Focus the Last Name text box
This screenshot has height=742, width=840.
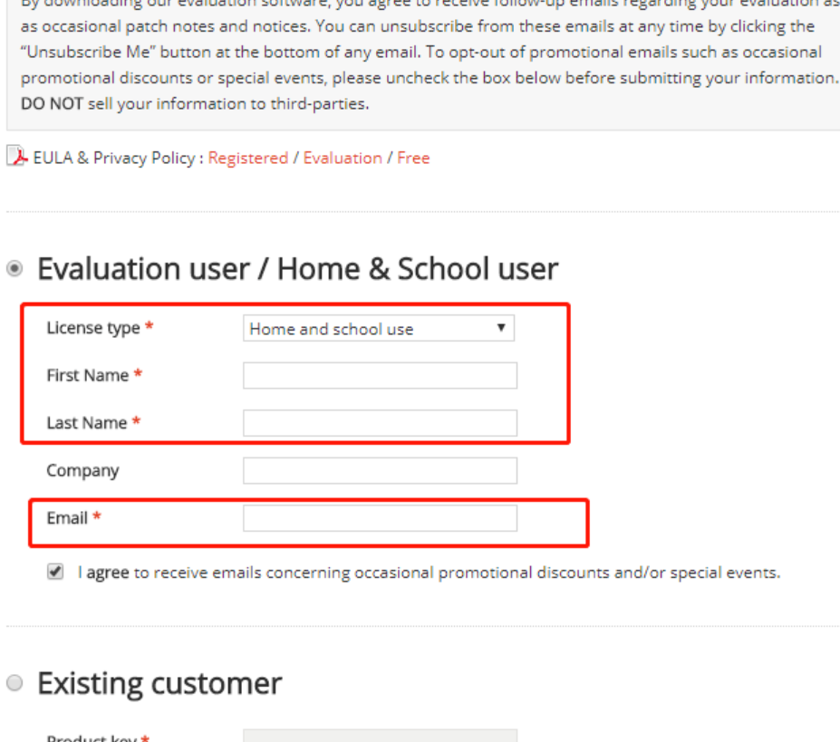(380, 423)
